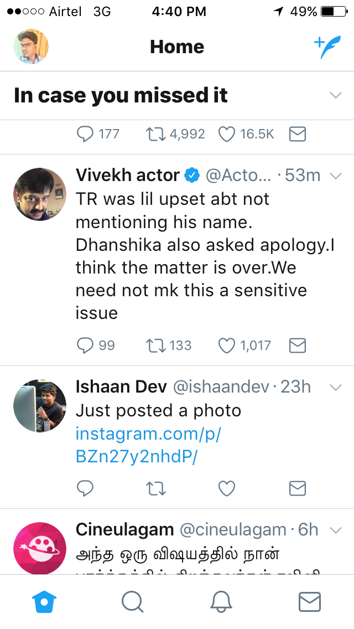354x629 pixels.
Task: Expand the 'In case you missed it' chevron
Action: click(336, 95)
